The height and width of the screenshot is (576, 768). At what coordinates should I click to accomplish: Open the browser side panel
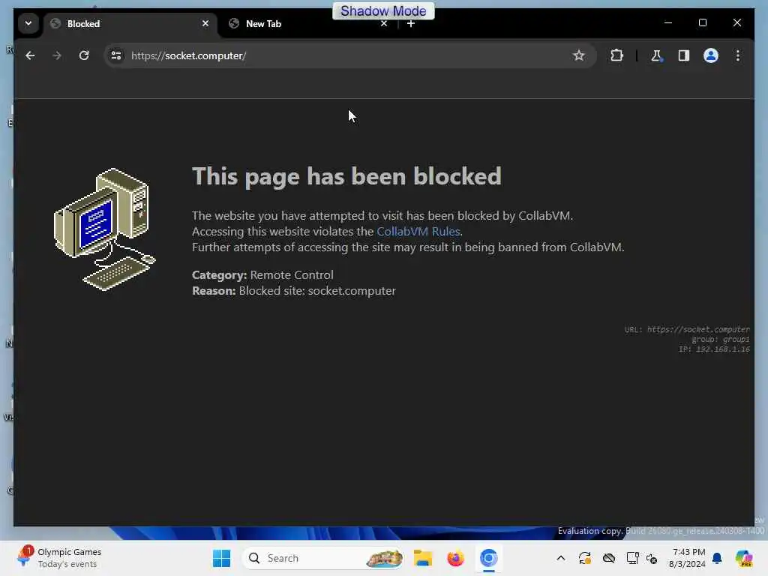coord(684,55)
